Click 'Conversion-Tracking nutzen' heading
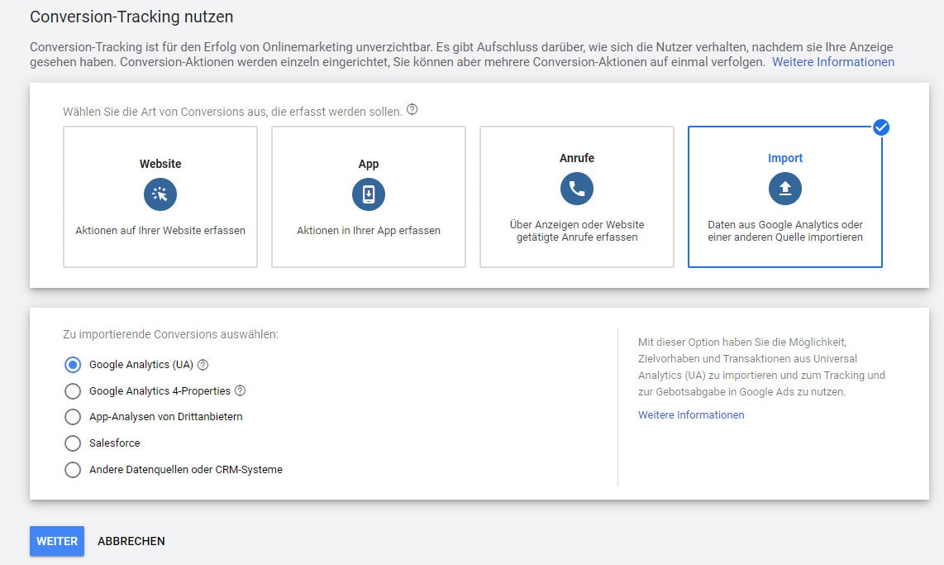The height and width of the screenshot is (565, 944). click(x=131, y=17)
